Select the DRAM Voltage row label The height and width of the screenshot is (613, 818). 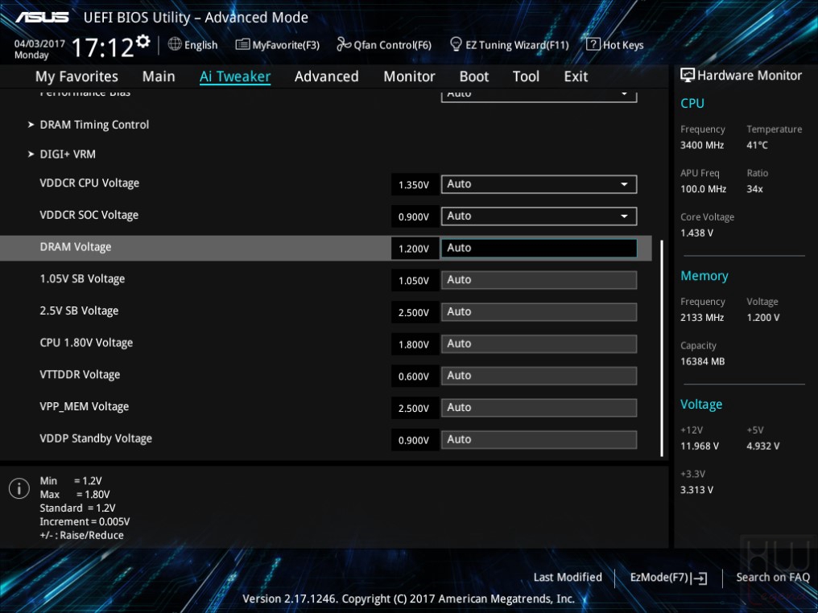point(76,247)
